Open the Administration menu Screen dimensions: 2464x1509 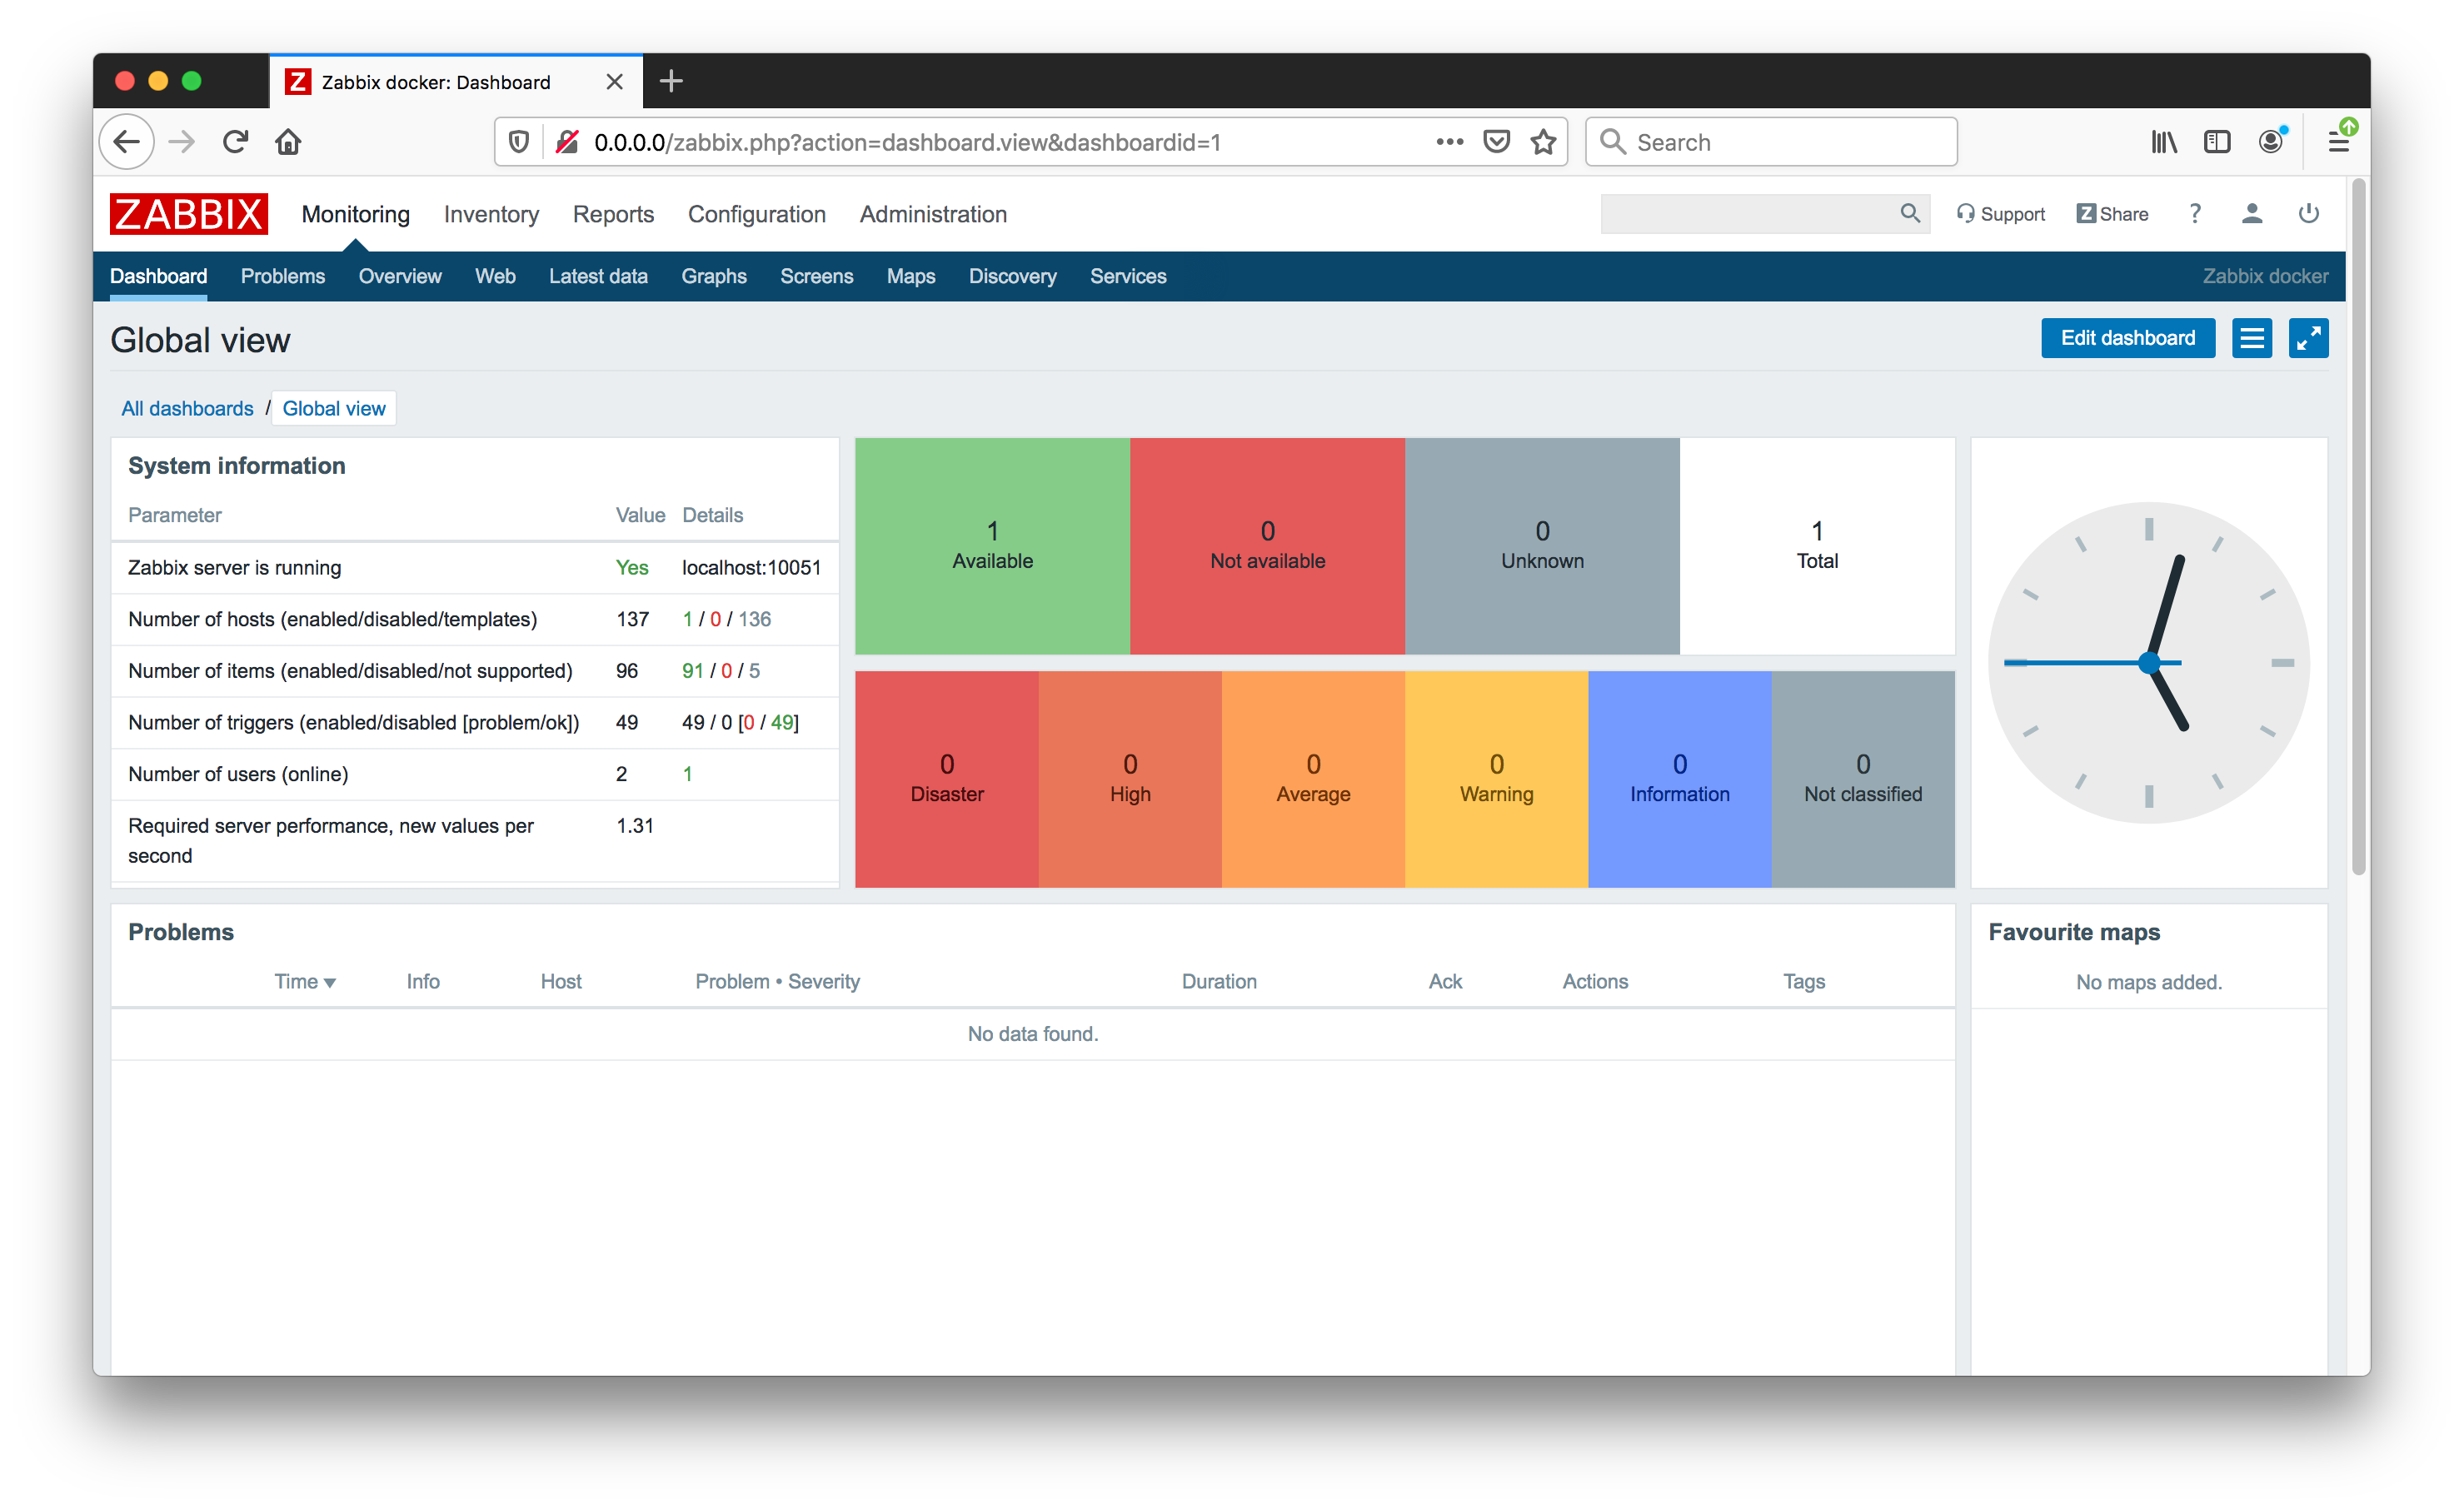932,214
